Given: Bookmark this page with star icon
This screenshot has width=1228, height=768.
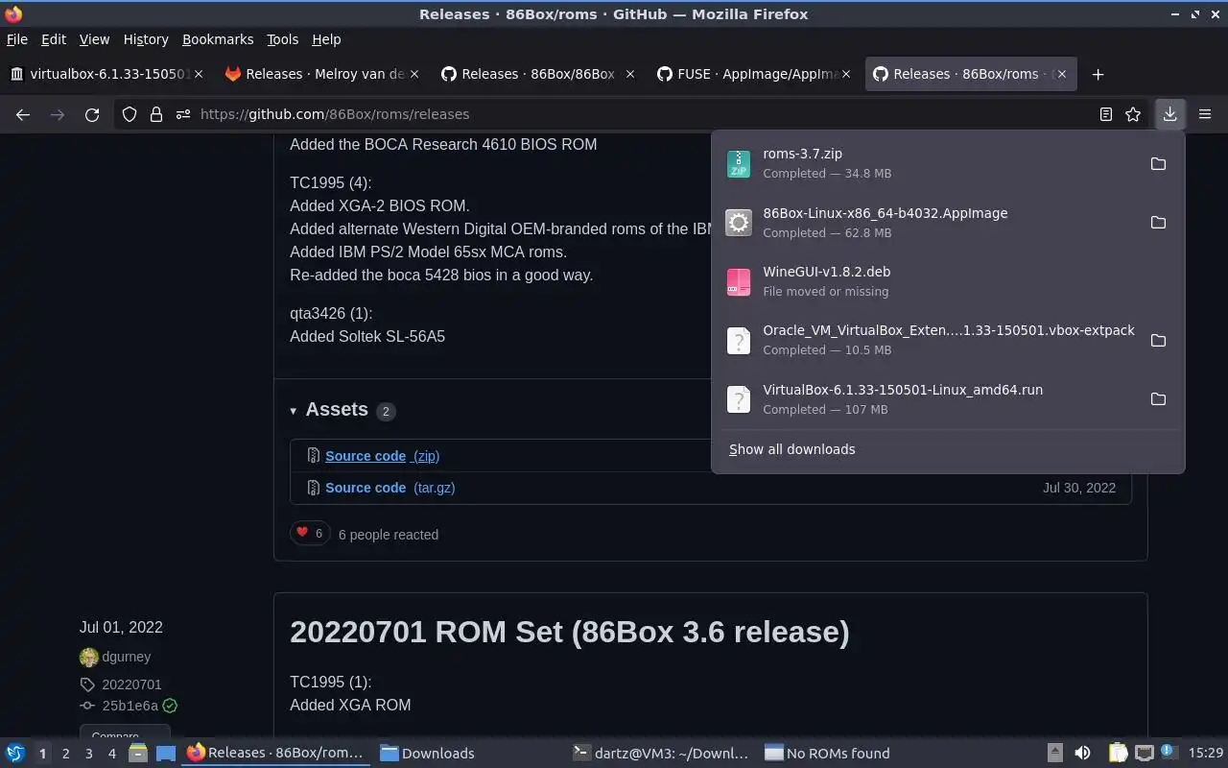Looking at the screenshot, I should tap(1133, 114).
